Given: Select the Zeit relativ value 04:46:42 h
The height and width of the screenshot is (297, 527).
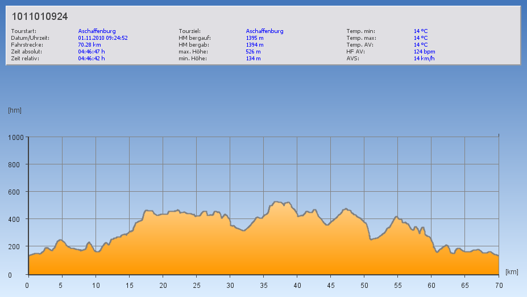Looking at the screenshot, I should tap(91, 59).
